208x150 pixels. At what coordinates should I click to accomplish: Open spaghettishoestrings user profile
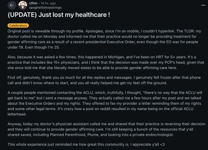pyautogui.click(x=45, y=8)
